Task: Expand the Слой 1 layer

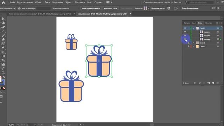Action: point(193,43)
